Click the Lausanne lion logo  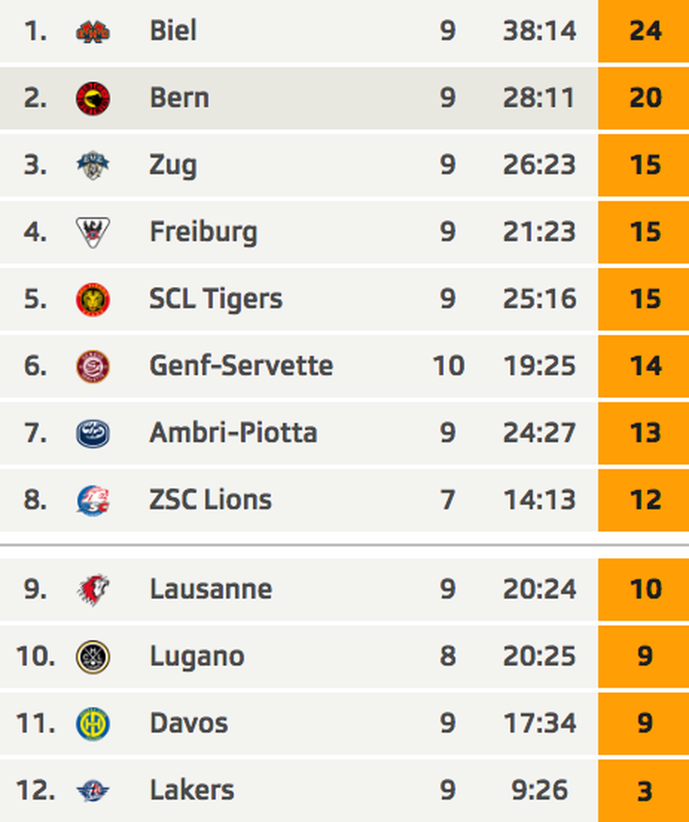(x=93, y=589)
